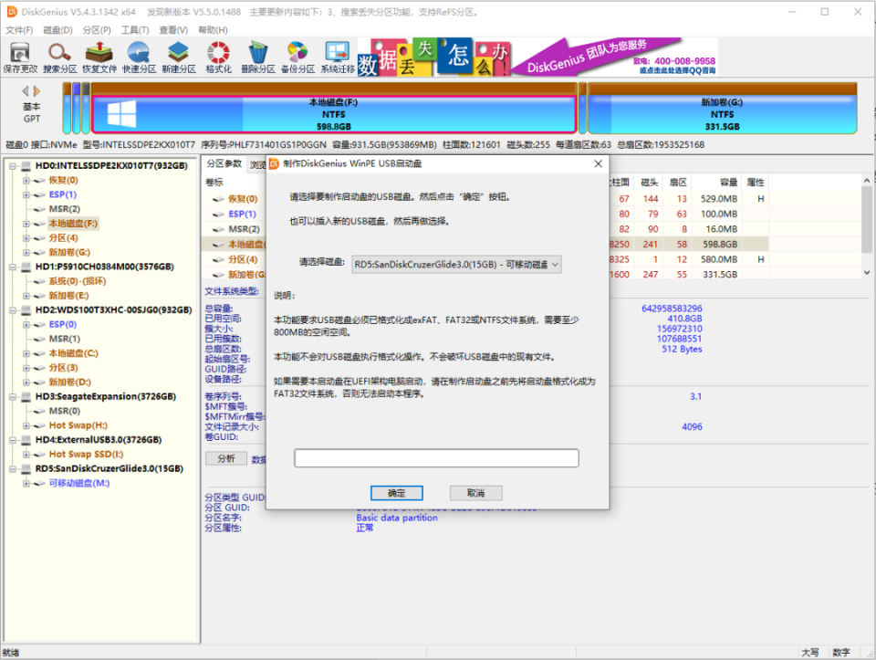
Task: Select ESP(1) row in partition table
Action: [242, 214]
